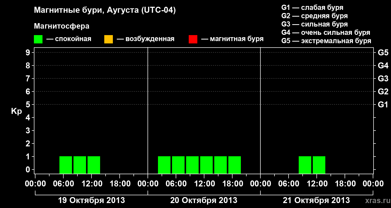Click the second green bar on 21 October

click(x=319, y=165)
